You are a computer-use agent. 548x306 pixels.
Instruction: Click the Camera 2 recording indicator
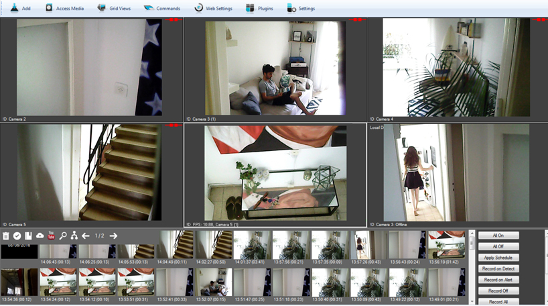point(174,20)
